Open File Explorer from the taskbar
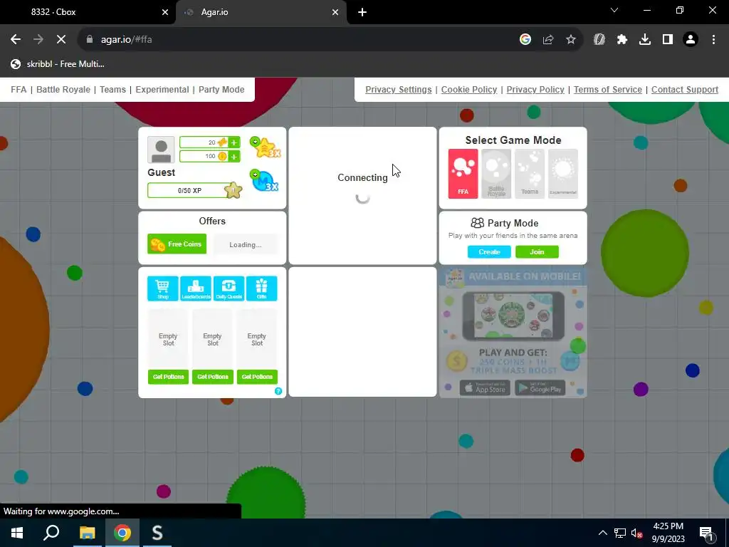Screen dimensions: 729x547 coord(87,533)
